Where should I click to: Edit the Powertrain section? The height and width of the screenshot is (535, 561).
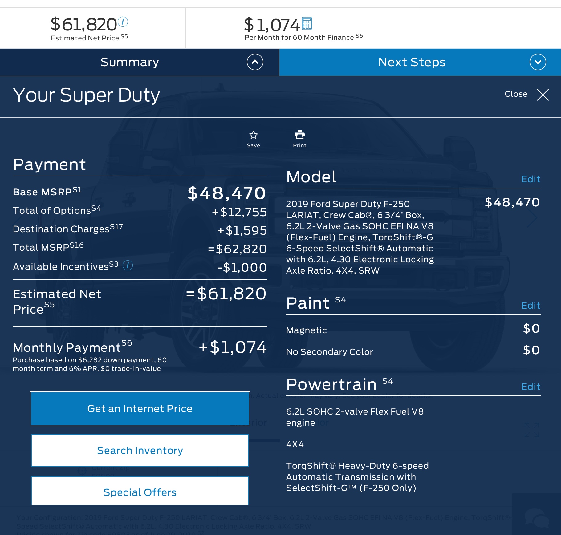(531, 387)
